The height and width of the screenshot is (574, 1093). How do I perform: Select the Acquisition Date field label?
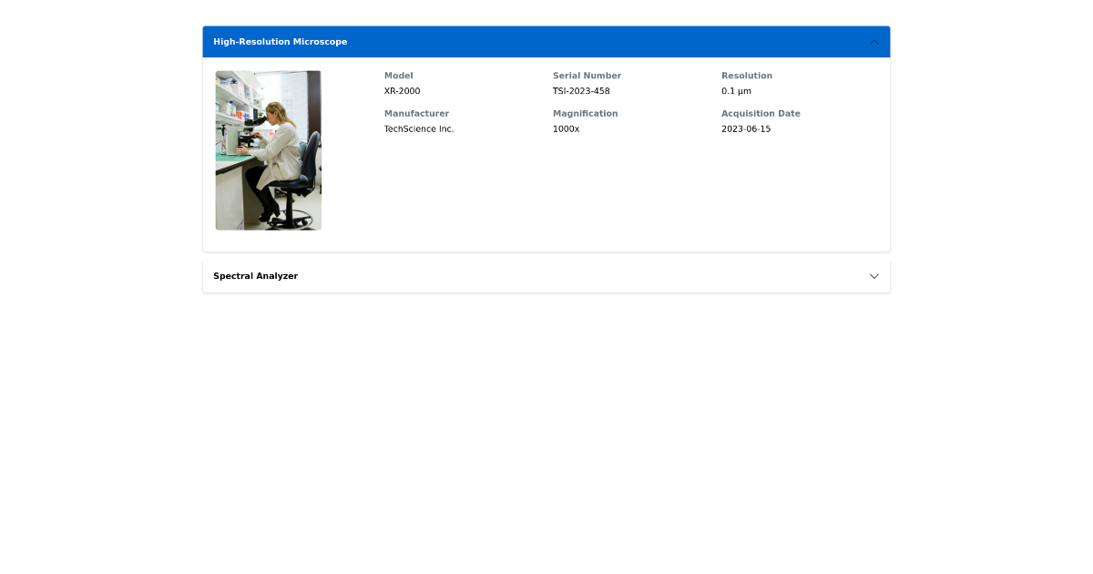click(x=761, y=113)
